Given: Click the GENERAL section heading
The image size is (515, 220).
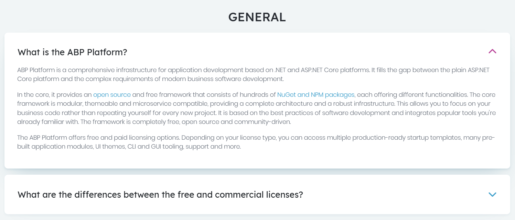Looking at the screenshot, I should coord(257,17).
